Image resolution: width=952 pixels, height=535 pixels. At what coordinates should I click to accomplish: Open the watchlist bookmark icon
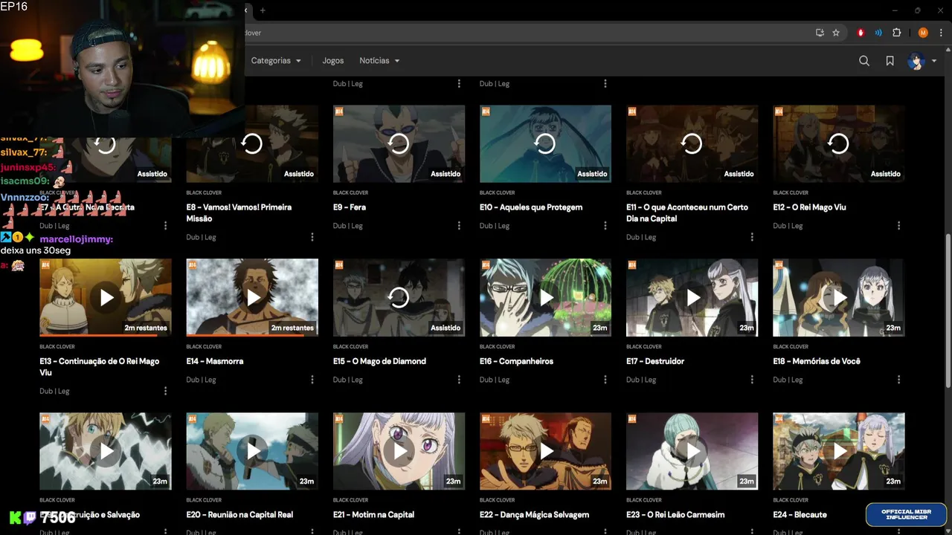(890, 61)
